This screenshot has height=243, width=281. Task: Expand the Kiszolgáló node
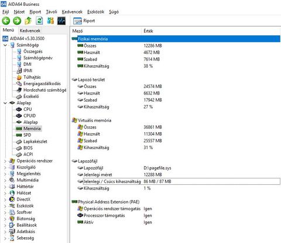[x=5, y=167]
